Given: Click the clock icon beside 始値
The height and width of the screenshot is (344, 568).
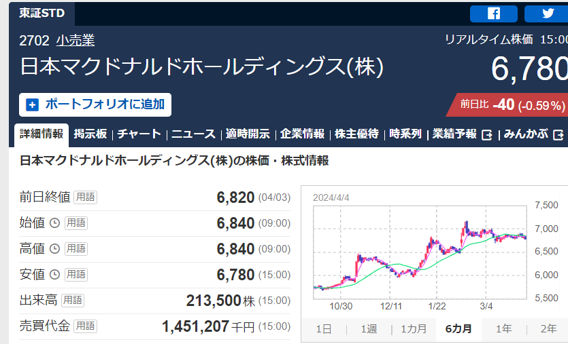Looking at the screenshot, I should click(x=54, y=223).
